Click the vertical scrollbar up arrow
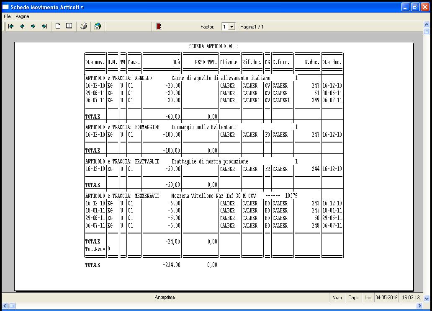432x311 pixels. (427, 25)
